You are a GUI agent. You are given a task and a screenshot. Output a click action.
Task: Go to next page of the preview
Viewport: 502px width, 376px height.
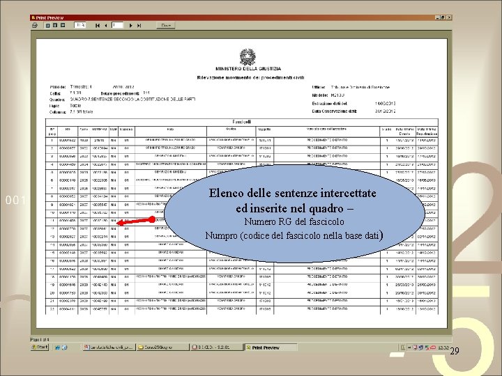pyautogui.click(x=130, y=25)
